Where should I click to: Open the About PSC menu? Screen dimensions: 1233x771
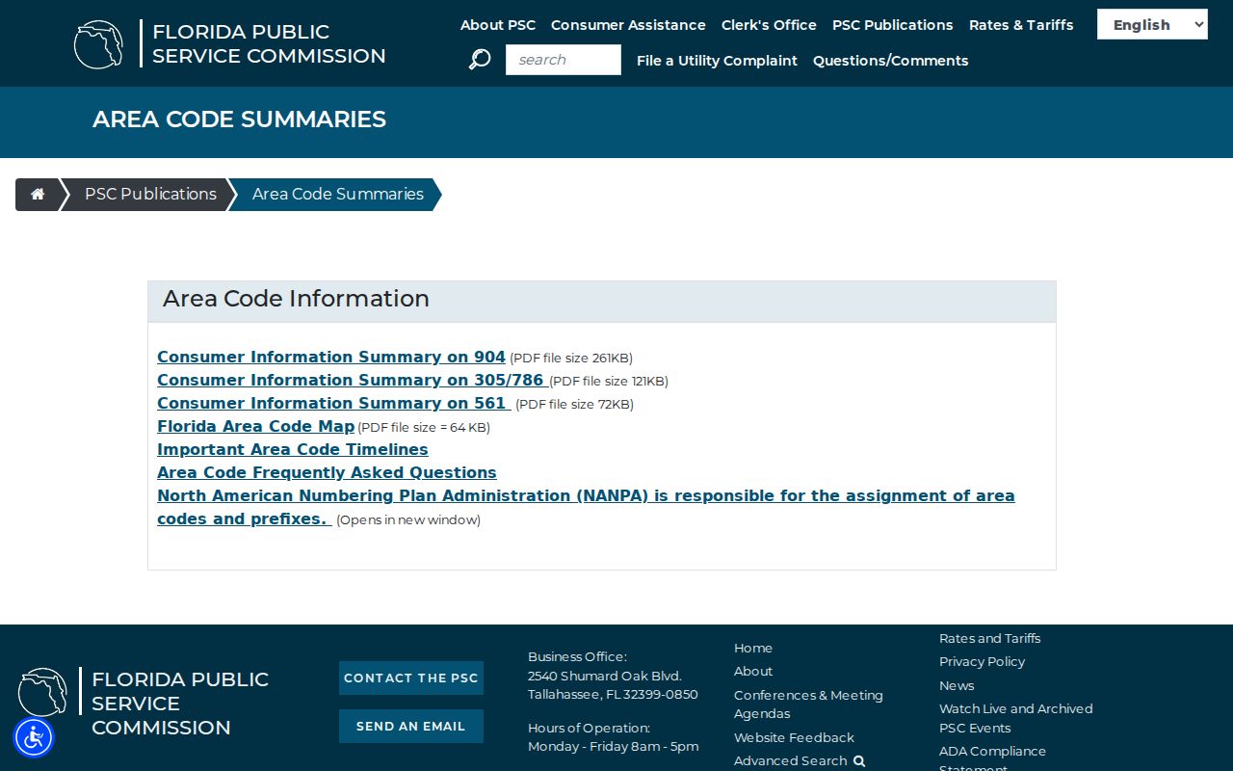pos(498,25)
